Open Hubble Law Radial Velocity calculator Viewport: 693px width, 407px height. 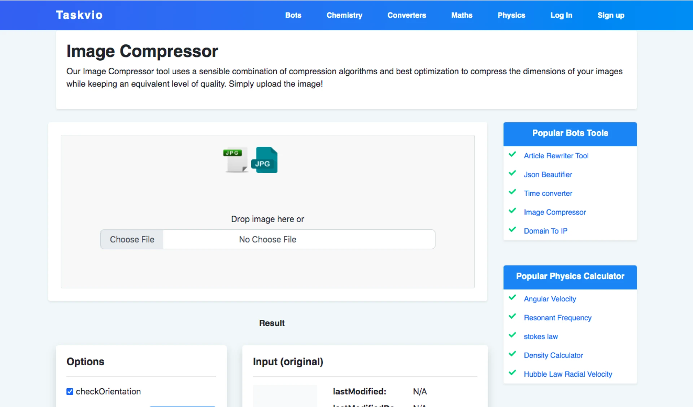(568, 374)
